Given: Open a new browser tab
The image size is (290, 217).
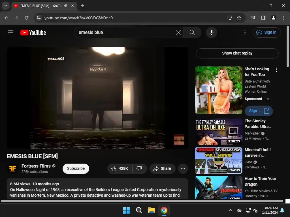Looking at the screenshot, I should point(83,6).
